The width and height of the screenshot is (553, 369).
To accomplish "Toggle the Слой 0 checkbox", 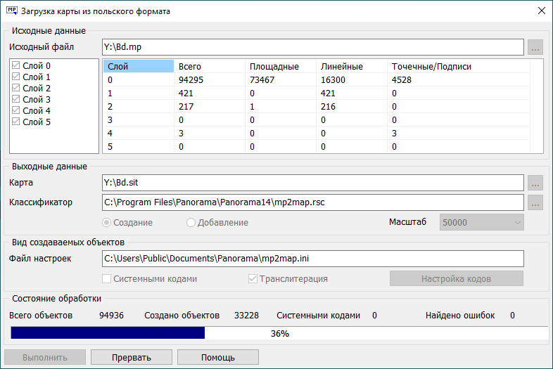I will point(17,66).
